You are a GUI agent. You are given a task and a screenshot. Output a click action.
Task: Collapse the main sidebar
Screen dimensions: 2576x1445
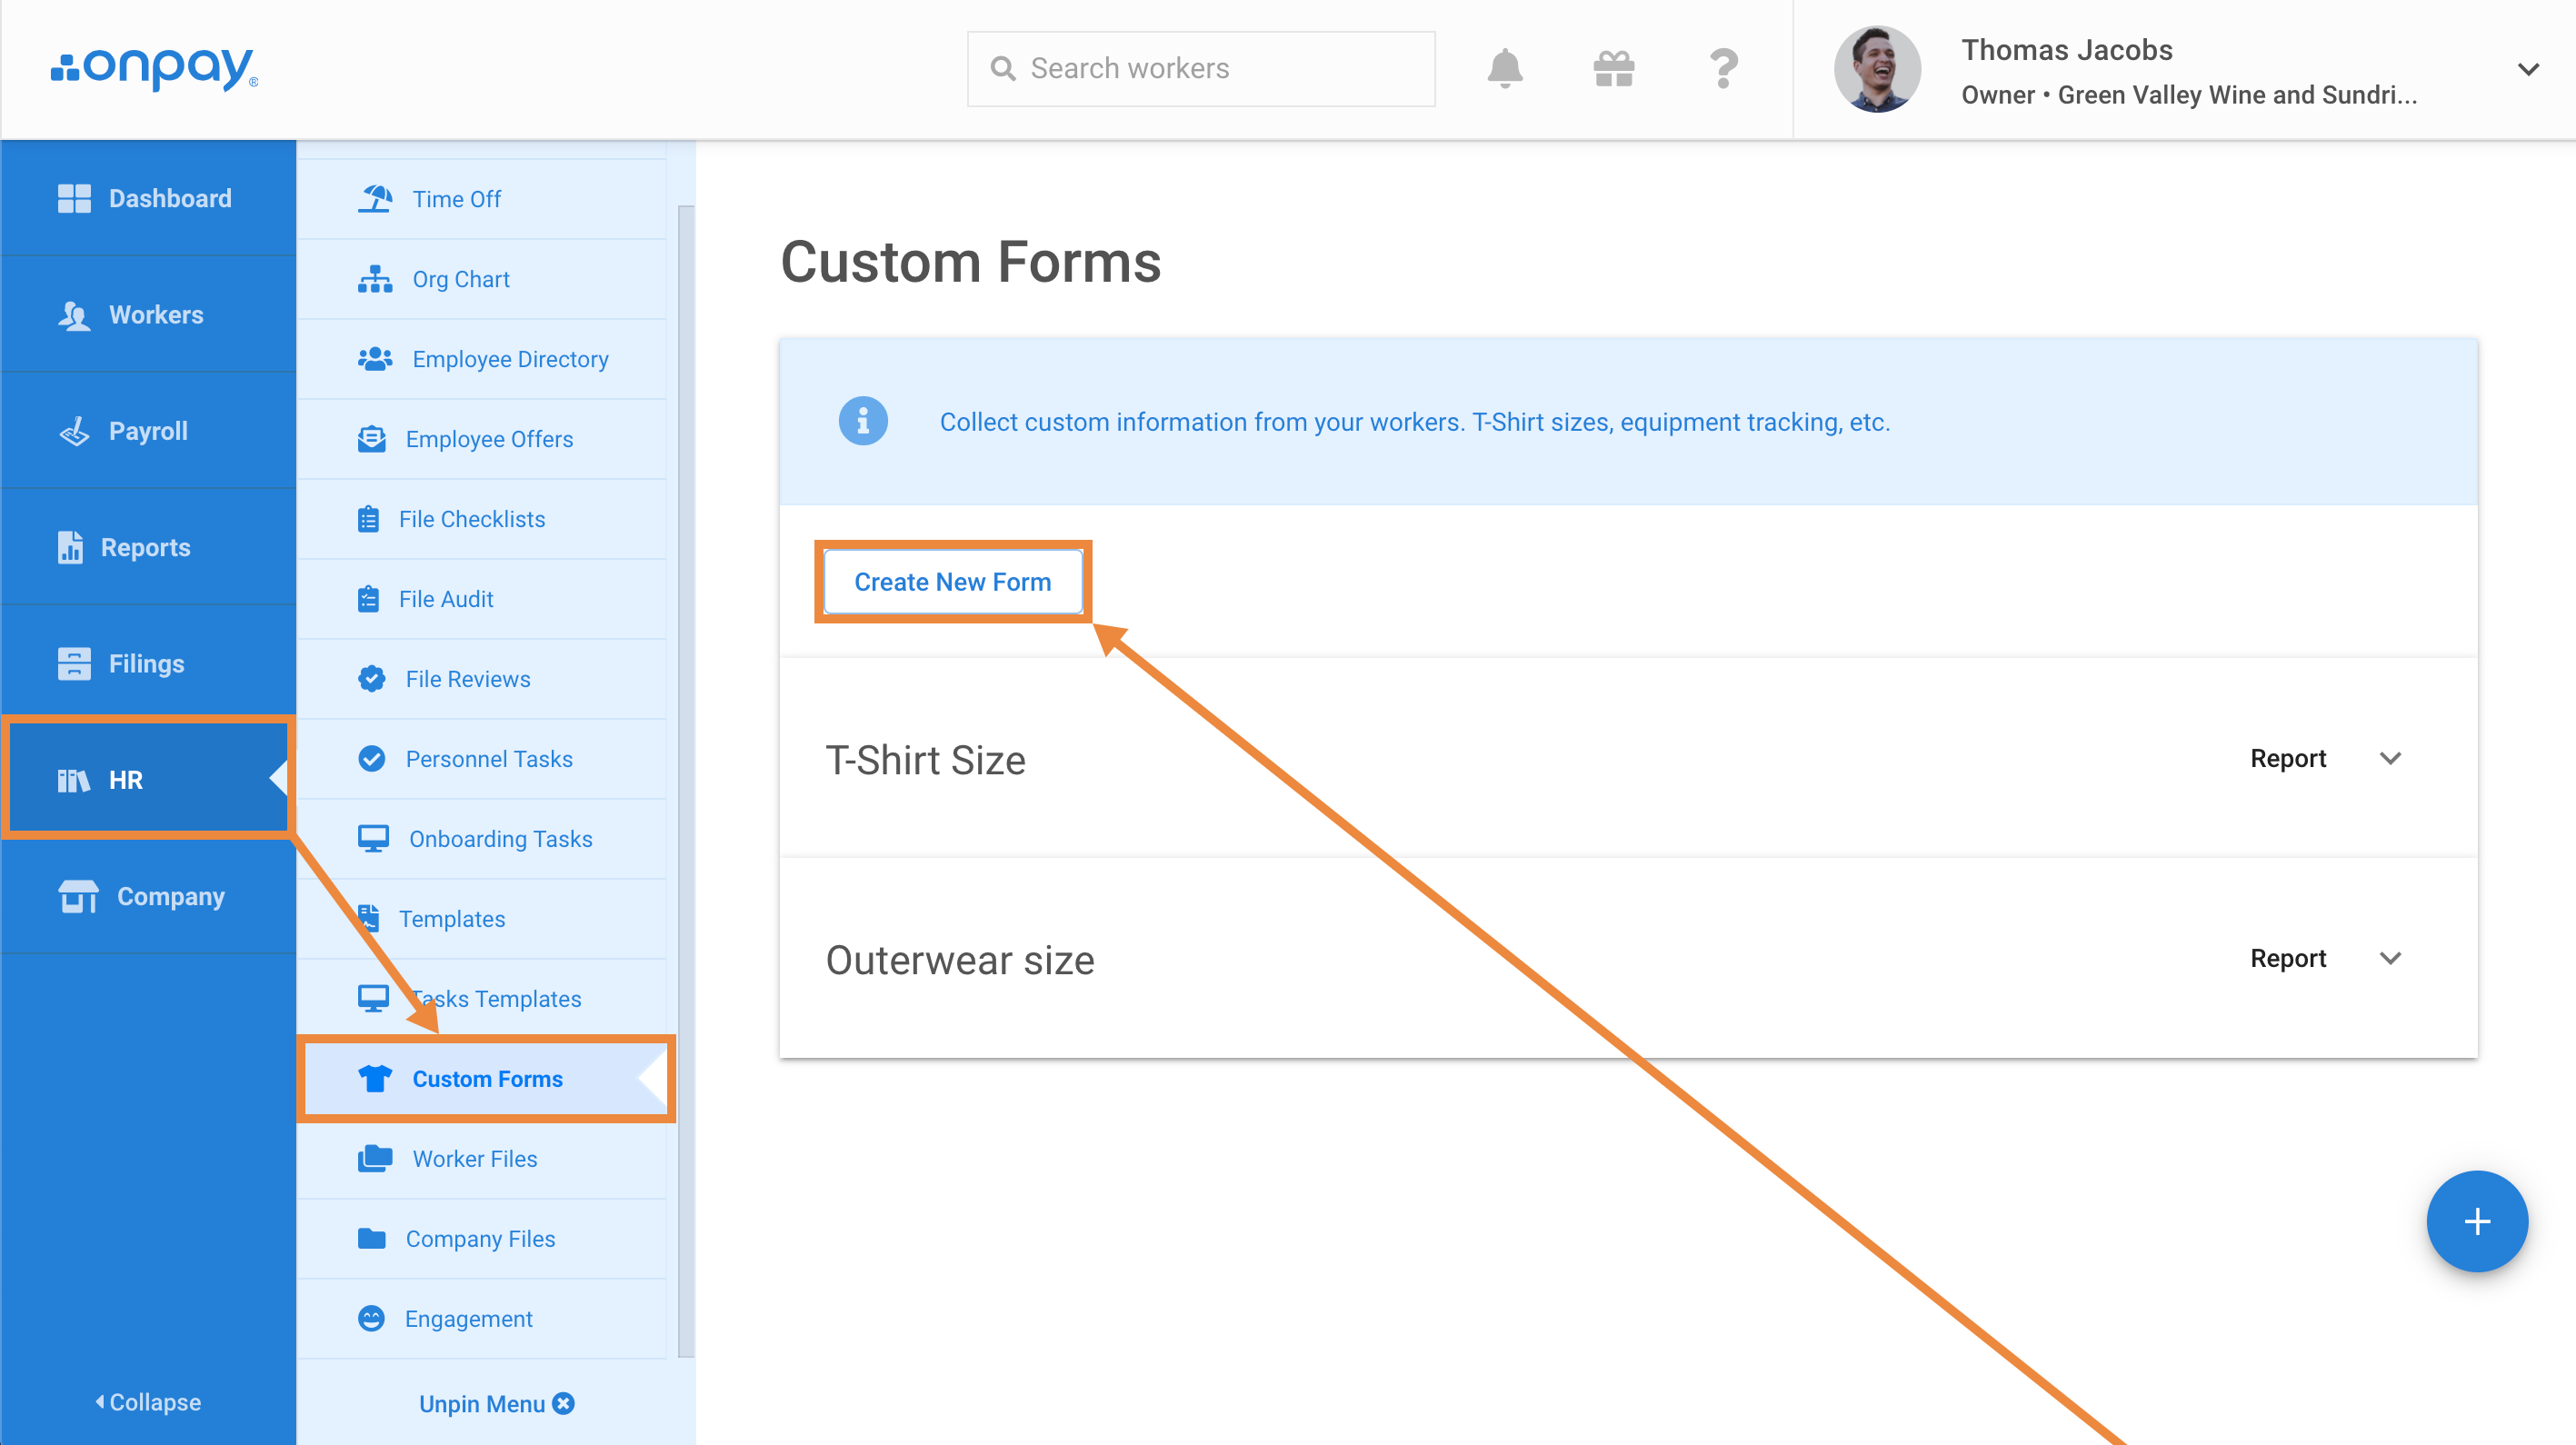[148, 1402]
